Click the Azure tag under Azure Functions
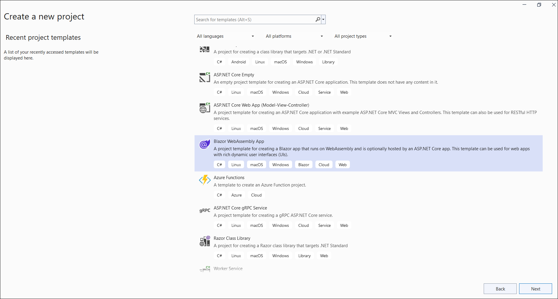 point(236,195)
